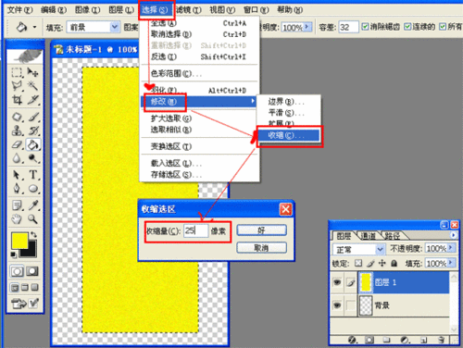The height and width of the screenshot is (348, 463).
Task: Hide layer 图层 1 with eye icon
Action: click(337, 281)
